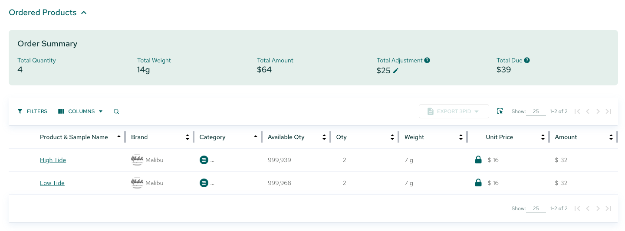The width and height of the screenshot is (625, 231).
Task: Click the lock icon in High Tide row
Action: coord(478,160)
